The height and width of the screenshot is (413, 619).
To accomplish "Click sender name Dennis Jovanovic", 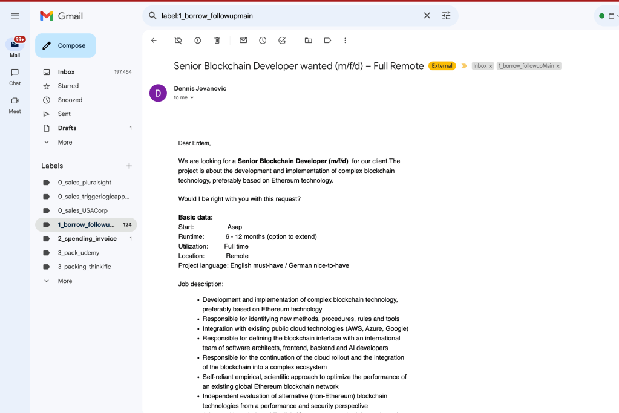I will click(200, 88).
